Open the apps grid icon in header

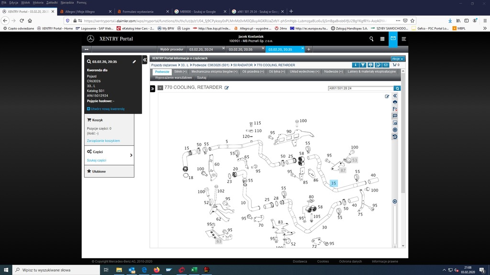tap(382, 39)
